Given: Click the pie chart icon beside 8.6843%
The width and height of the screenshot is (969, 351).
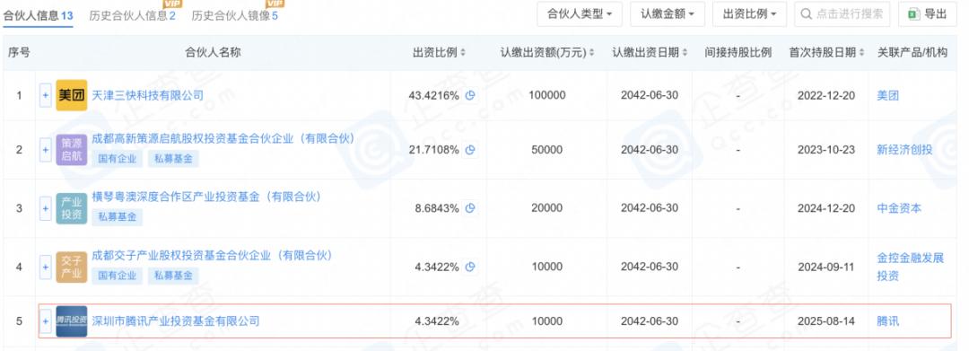Looking at the screenshot, I should click(x=470, y=208).
